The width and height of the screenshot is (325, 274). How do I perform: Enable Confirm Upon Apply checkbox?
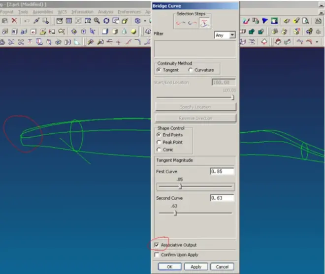(157, 255)
